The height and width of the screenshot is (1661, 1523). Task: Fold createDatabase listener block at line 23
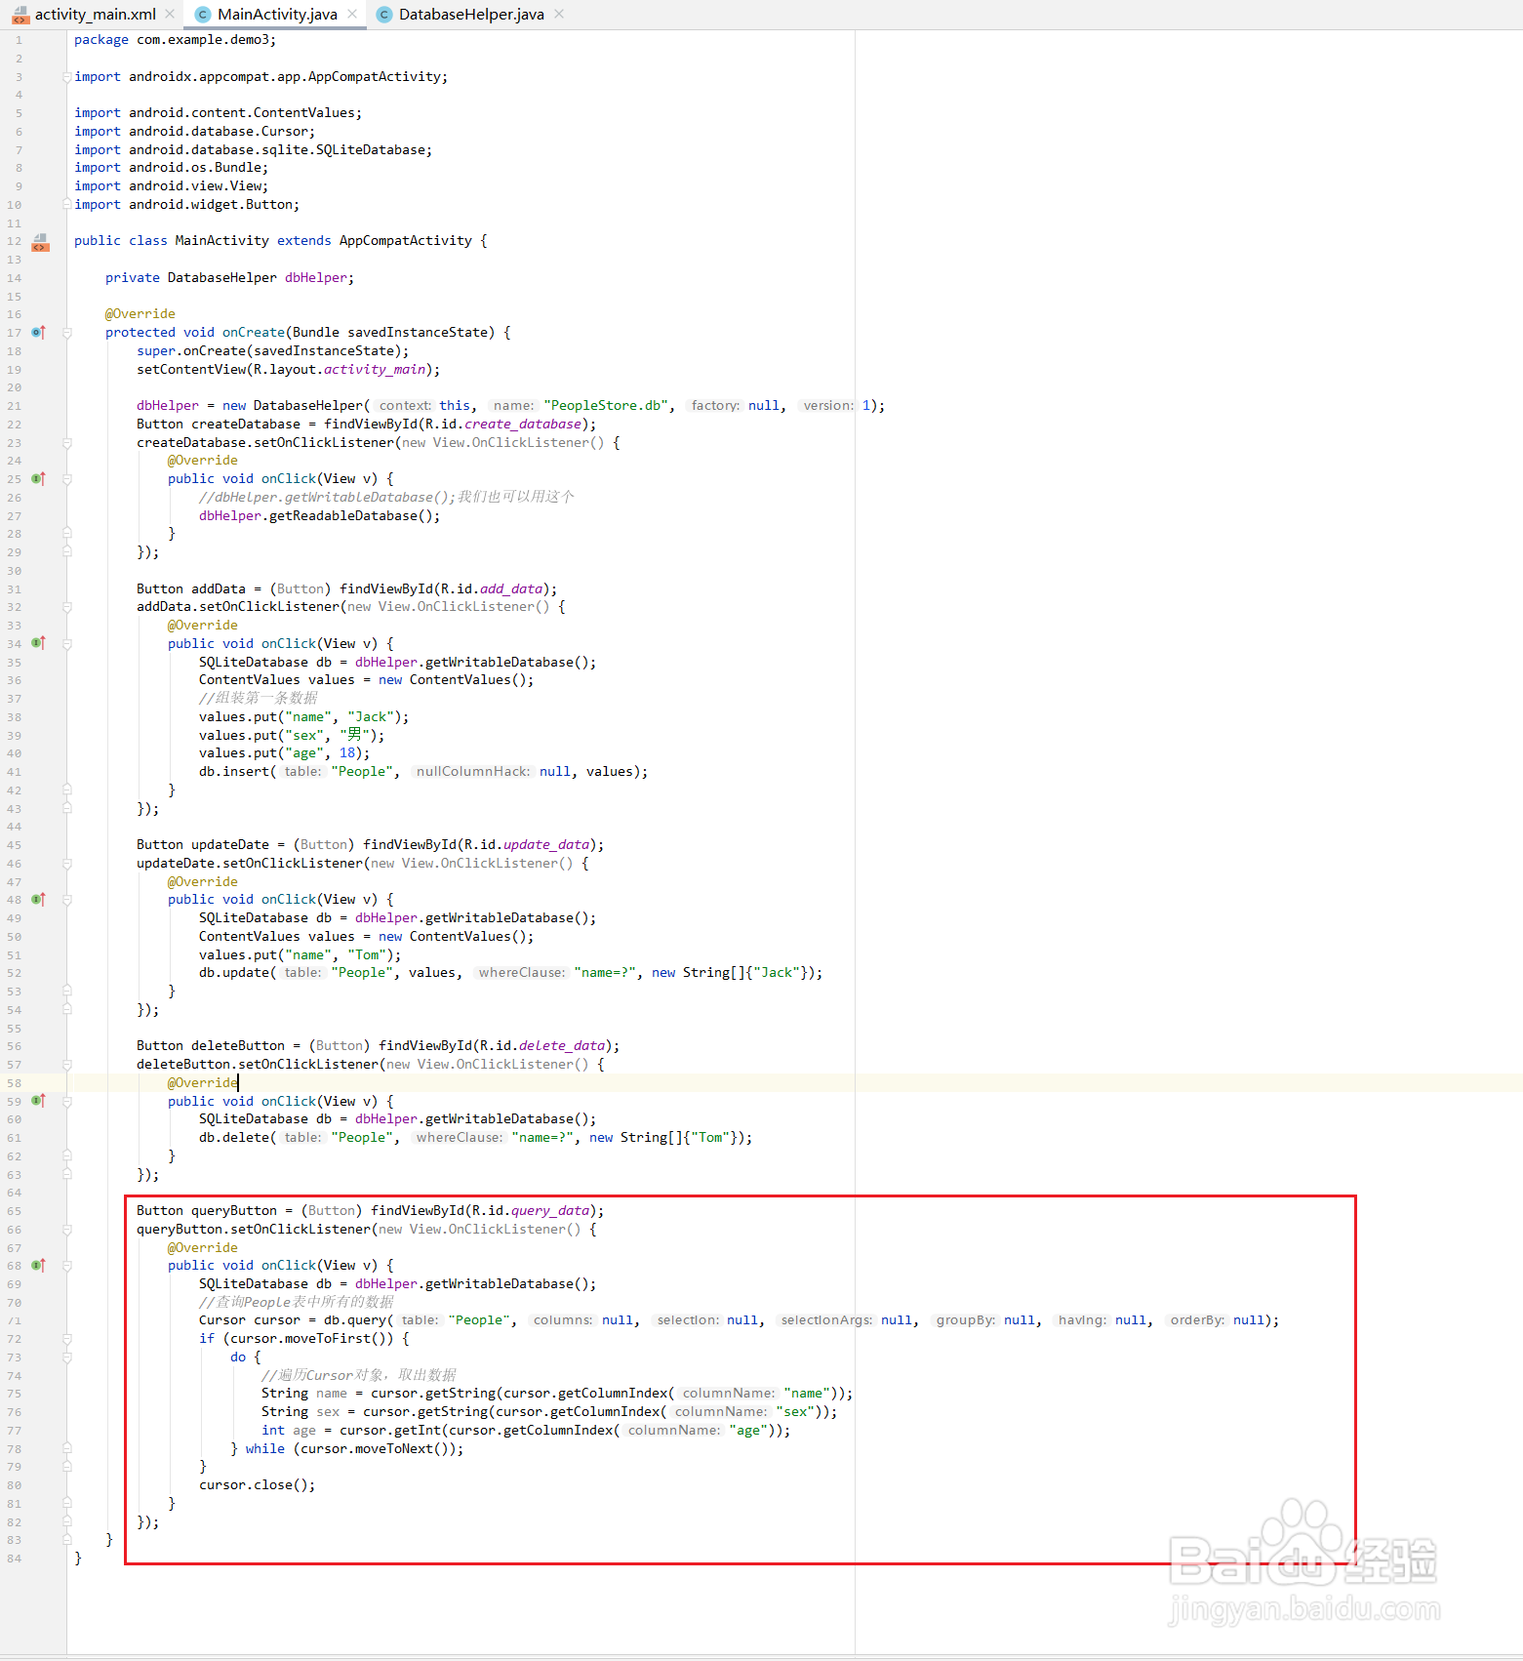67,443
